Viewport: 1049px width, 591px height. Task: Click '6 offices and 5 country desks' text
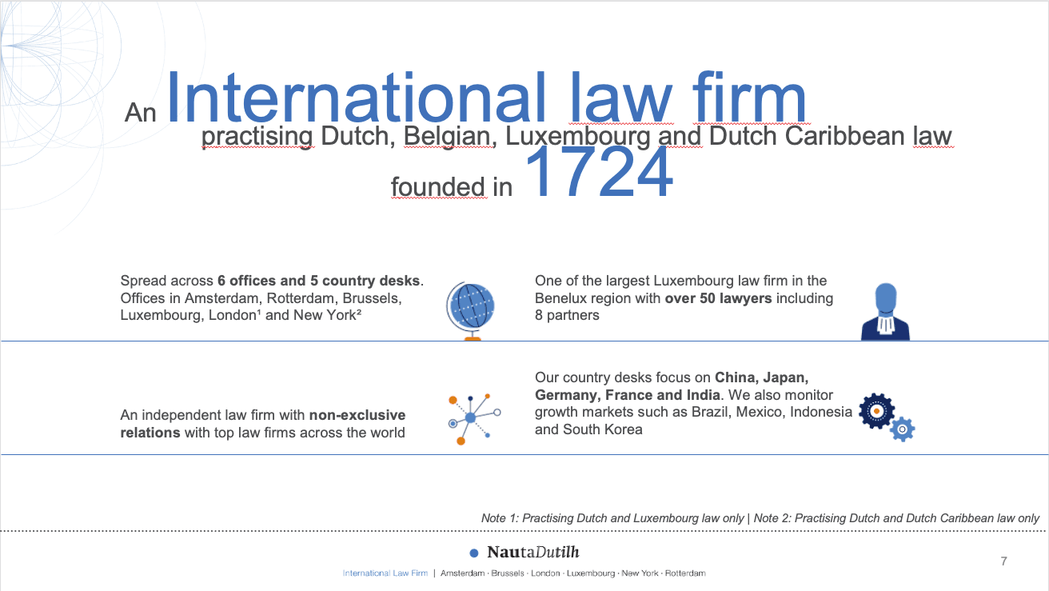(x=318, y=281)
